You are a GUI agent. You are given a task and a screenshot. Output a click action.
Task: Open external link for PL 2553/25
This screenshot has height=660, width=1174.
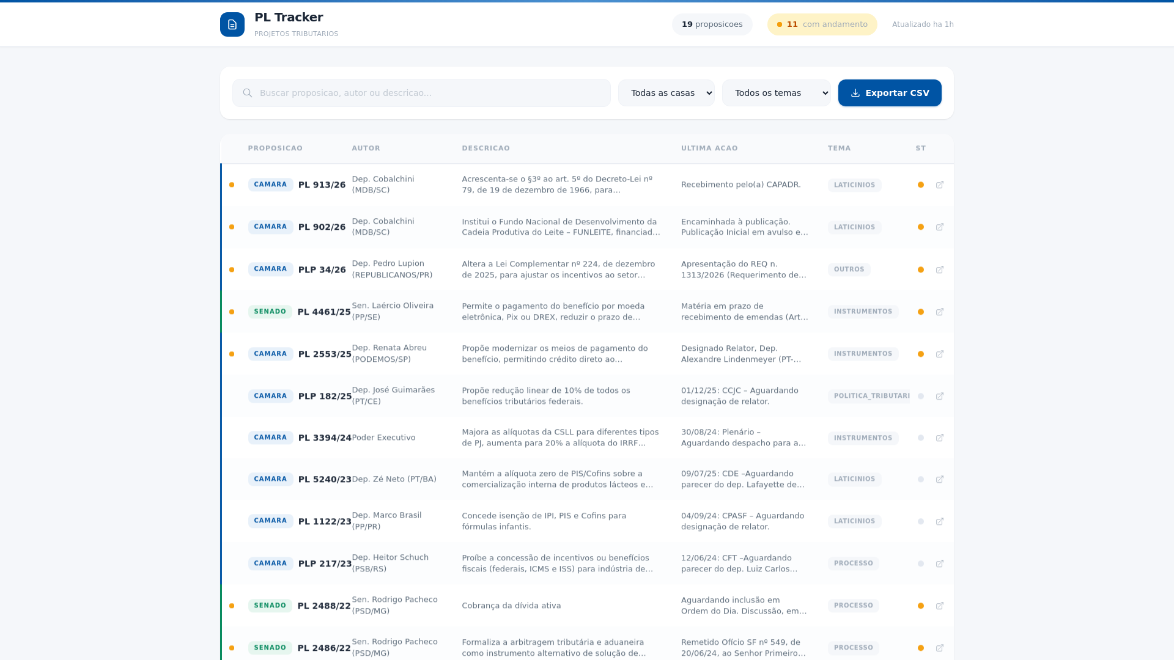940,354
